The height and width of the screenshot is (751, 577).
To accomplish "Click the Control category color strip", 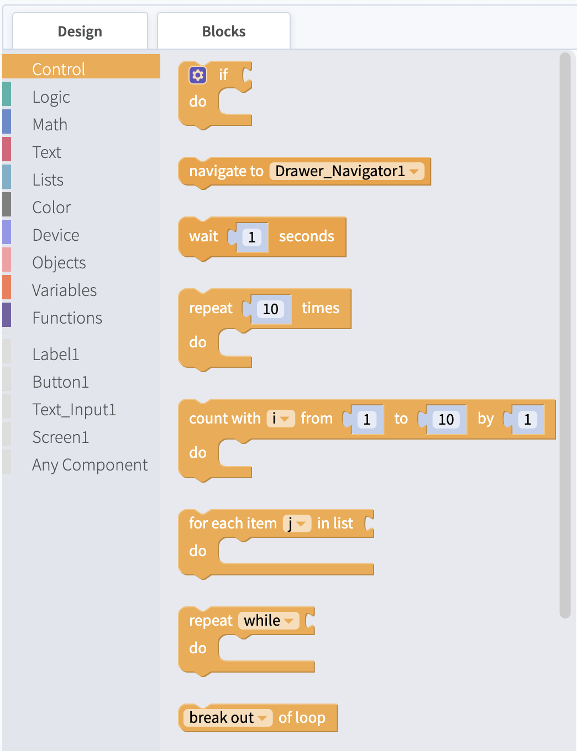I will (x=7, y=66).
